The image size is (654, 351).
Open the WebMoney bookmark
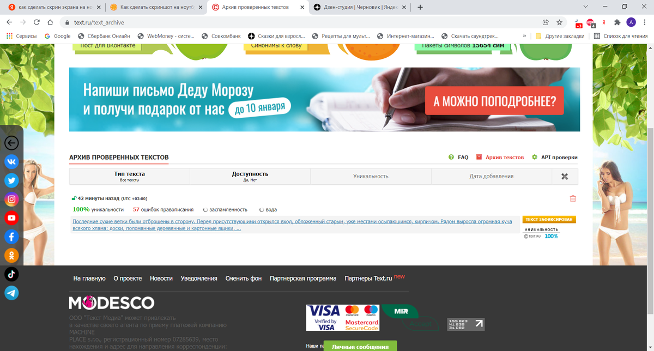point(166,36)
